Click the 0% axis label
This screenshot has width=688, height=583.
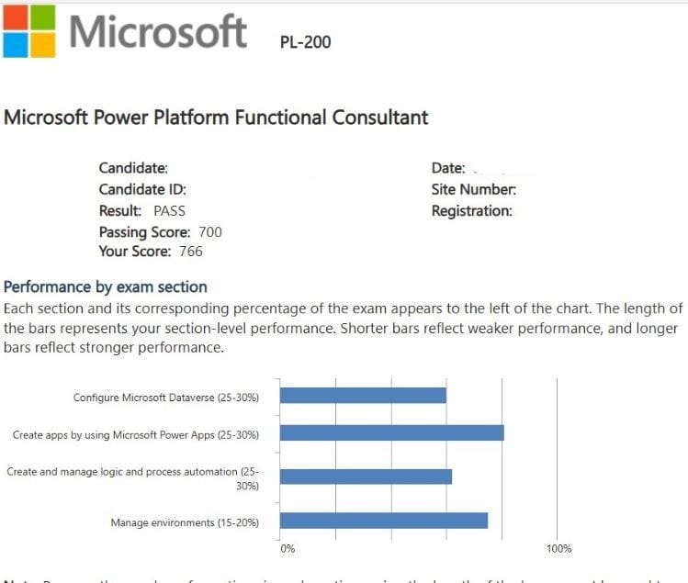click(x=288, y=548)
